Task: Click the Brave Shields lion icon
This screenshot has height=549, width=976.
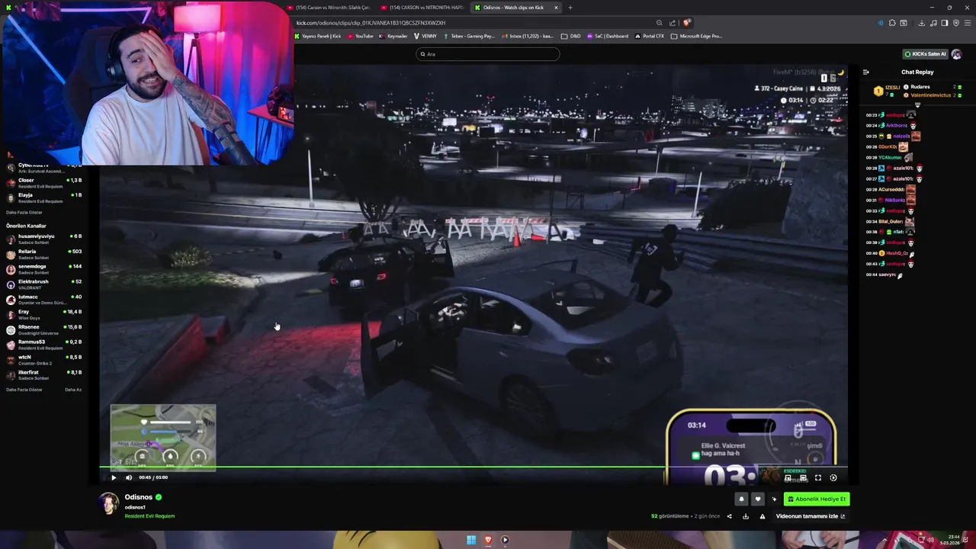Action: (x=687, y=23)
